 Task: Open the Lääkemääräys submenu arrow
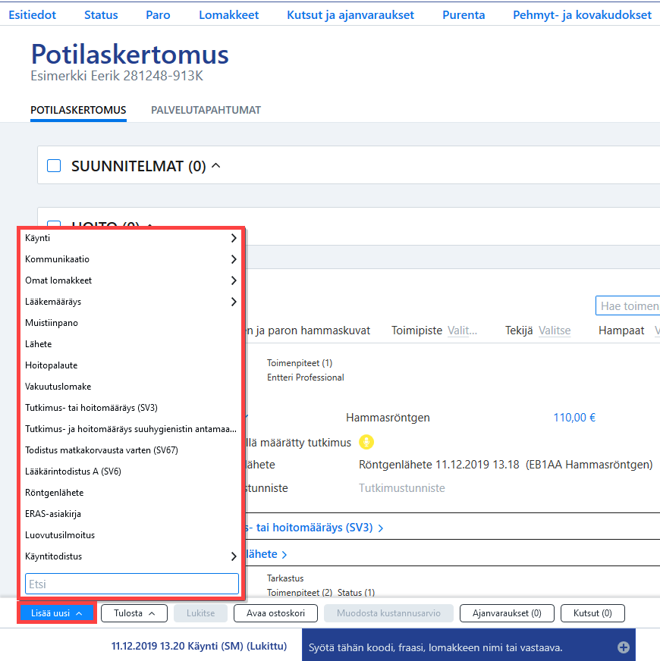point(234,302)
